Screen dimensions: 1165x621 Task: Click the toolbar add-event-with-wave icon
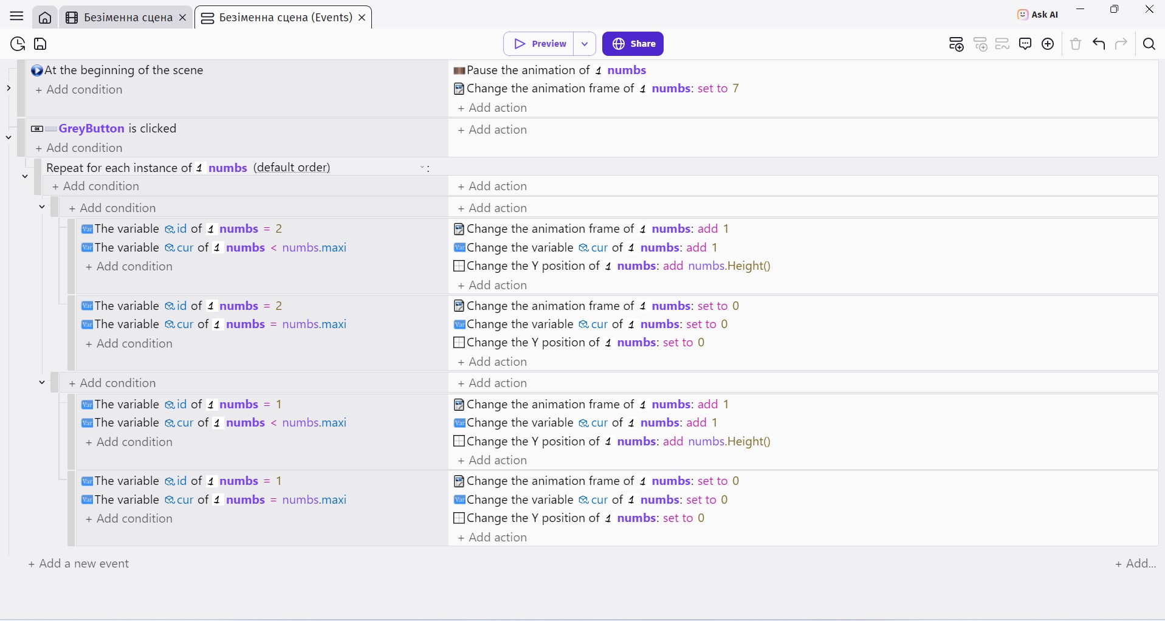(1003, 44)
